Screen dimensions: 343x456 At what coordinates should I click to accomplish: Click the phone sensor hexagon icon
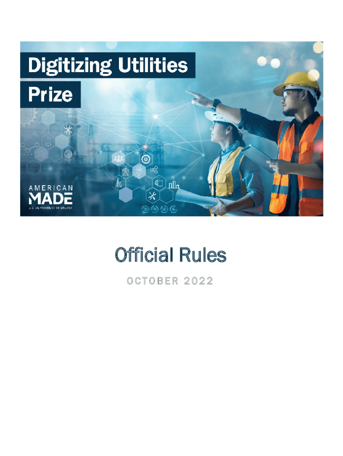pyautogui.click(x=159, y=183)
